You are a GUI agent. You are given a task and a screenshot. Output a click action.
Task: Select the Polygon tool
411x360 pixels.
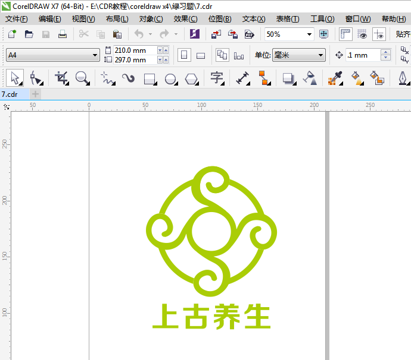coord(191,78)
